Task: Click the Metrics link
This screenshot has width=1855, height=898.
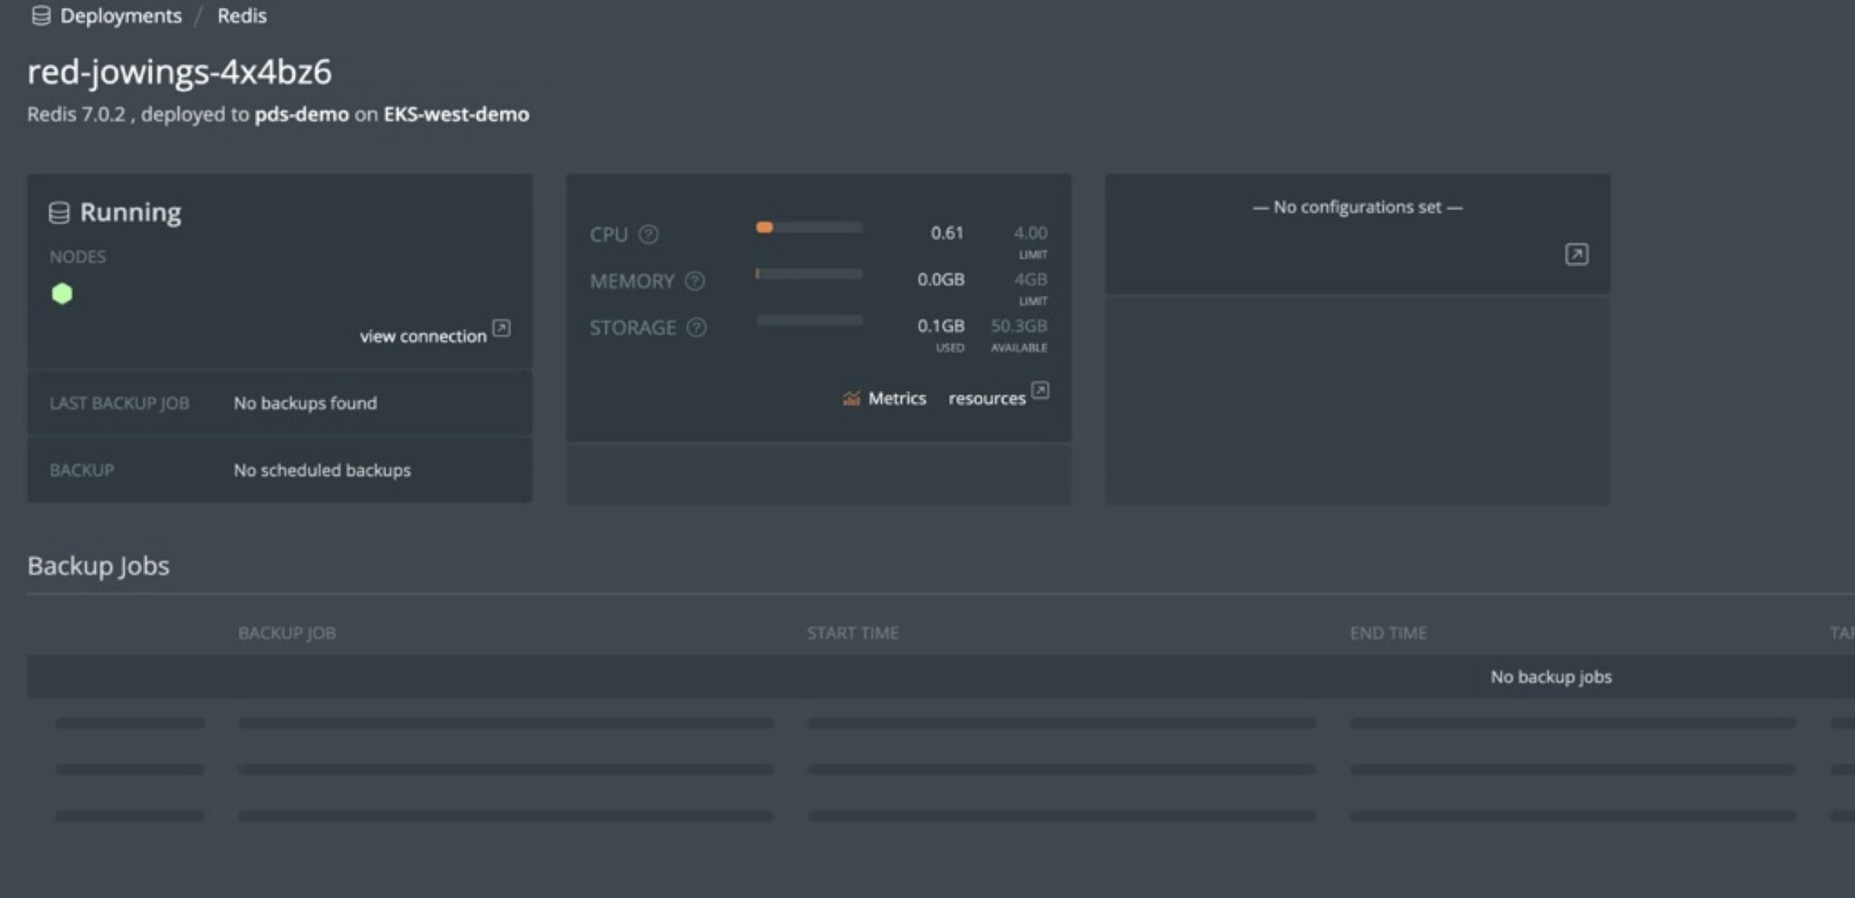Action: tap(897, 398)
